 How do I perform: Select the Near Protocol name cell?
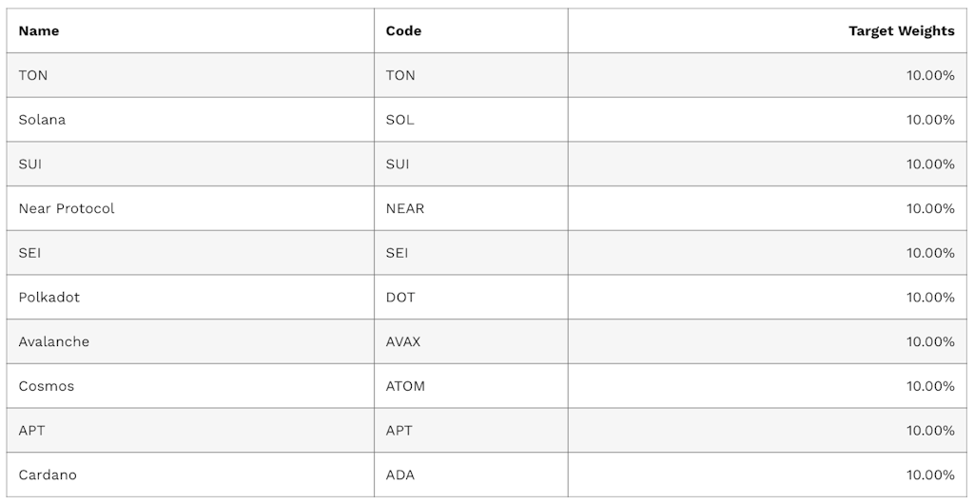67,208
